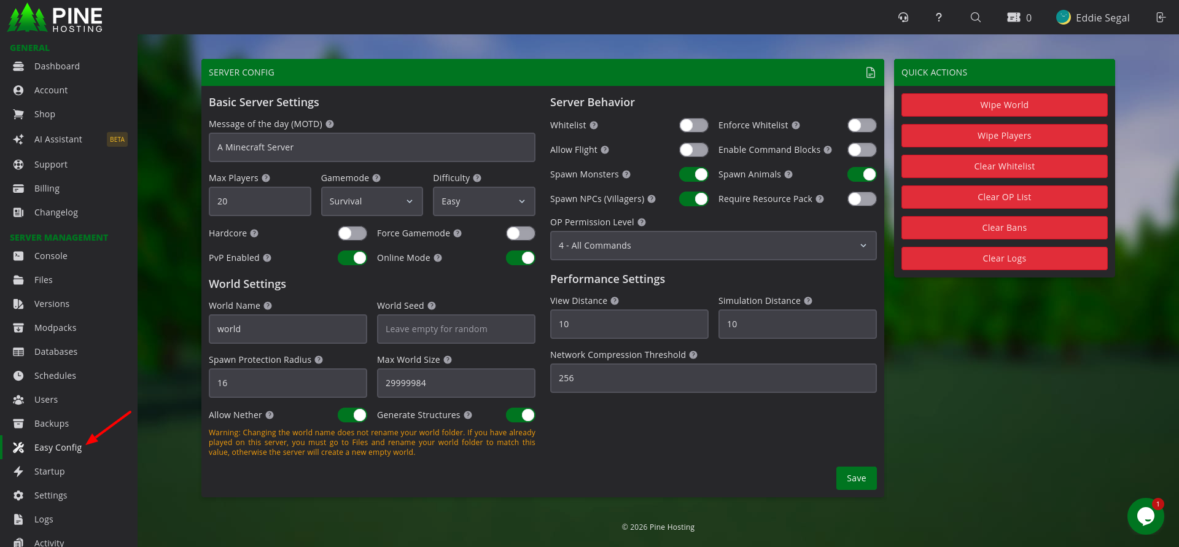Click the Wipe Players button

[1005, 136]
